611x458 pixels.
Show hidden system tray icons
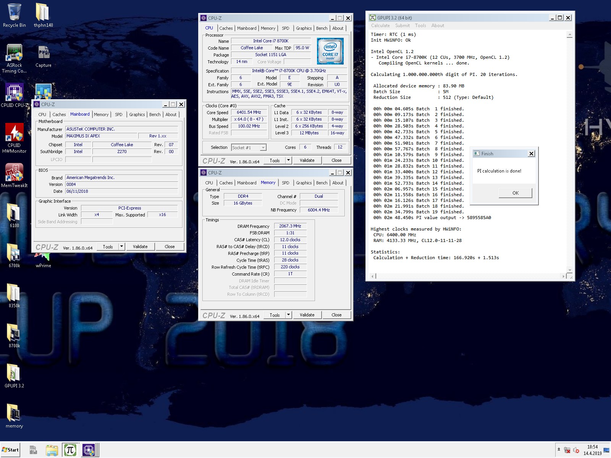559,450
